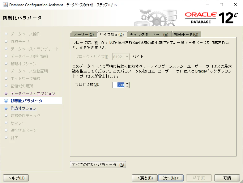Click the 作成モード step text
Viewport: 243px width, 183px height.
(x=20, y=42)
